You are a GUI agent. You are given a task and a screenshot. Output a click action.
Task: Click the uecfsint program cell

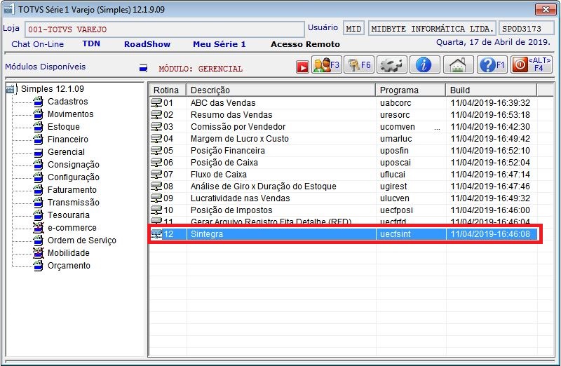410,234
